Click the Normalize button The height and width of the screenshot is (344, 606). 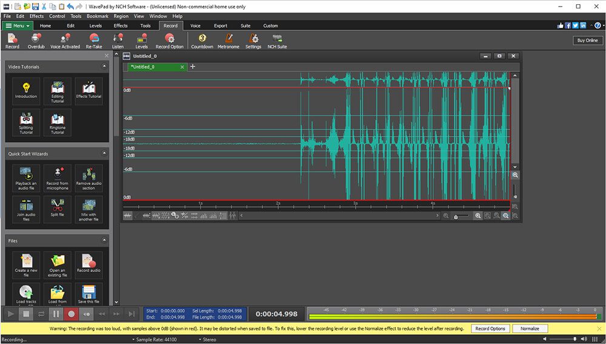tap(530, 328)
